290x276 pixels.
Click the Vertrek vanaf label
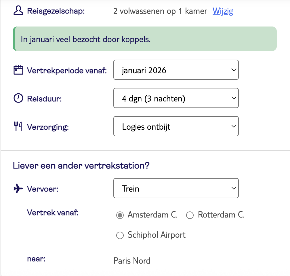[x=52, y=213]
